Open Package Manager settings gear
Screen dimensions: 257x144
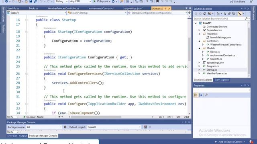[x=65, y=127]
